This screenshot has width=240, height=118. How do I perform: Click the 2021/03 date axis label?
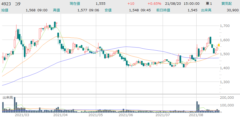22,115
